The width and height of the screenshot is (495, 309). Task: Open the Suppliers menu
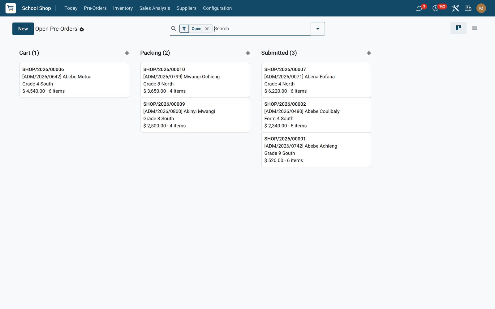(187, 8)
